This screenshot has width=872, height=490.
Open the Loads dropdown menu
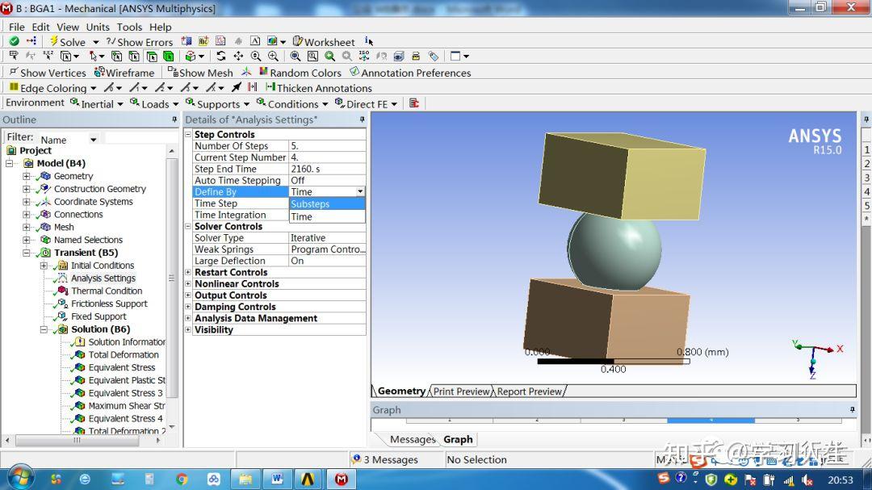[x=153, y=103]
